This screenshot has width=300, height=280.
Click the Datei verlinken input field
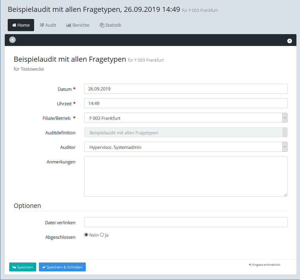(186, 222)
